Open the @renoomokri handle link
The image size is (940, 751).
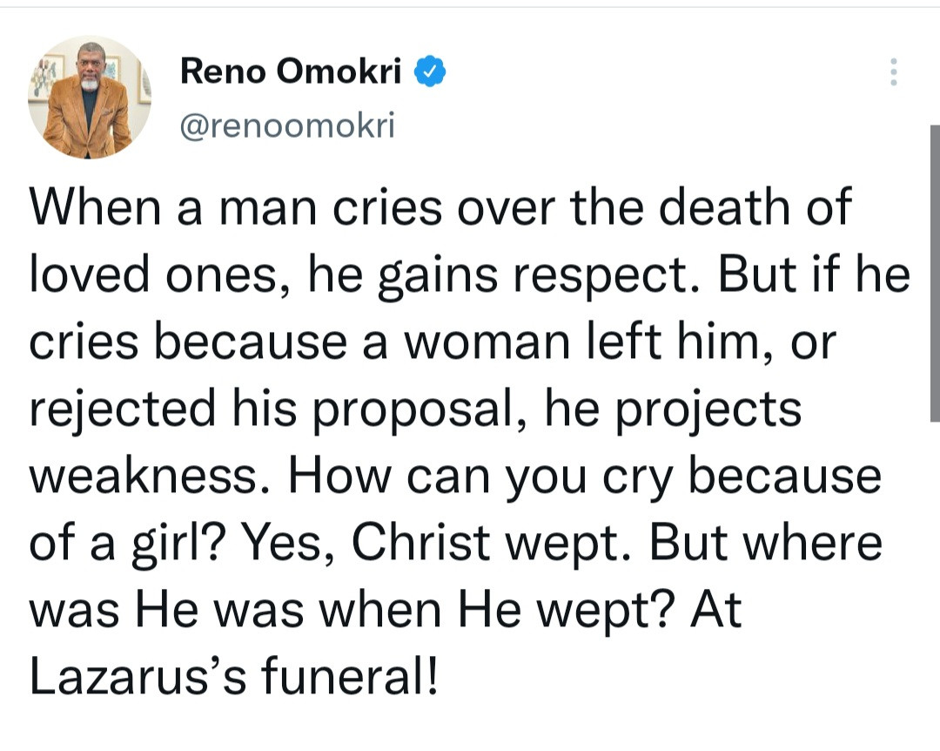(x=287, y=127)
